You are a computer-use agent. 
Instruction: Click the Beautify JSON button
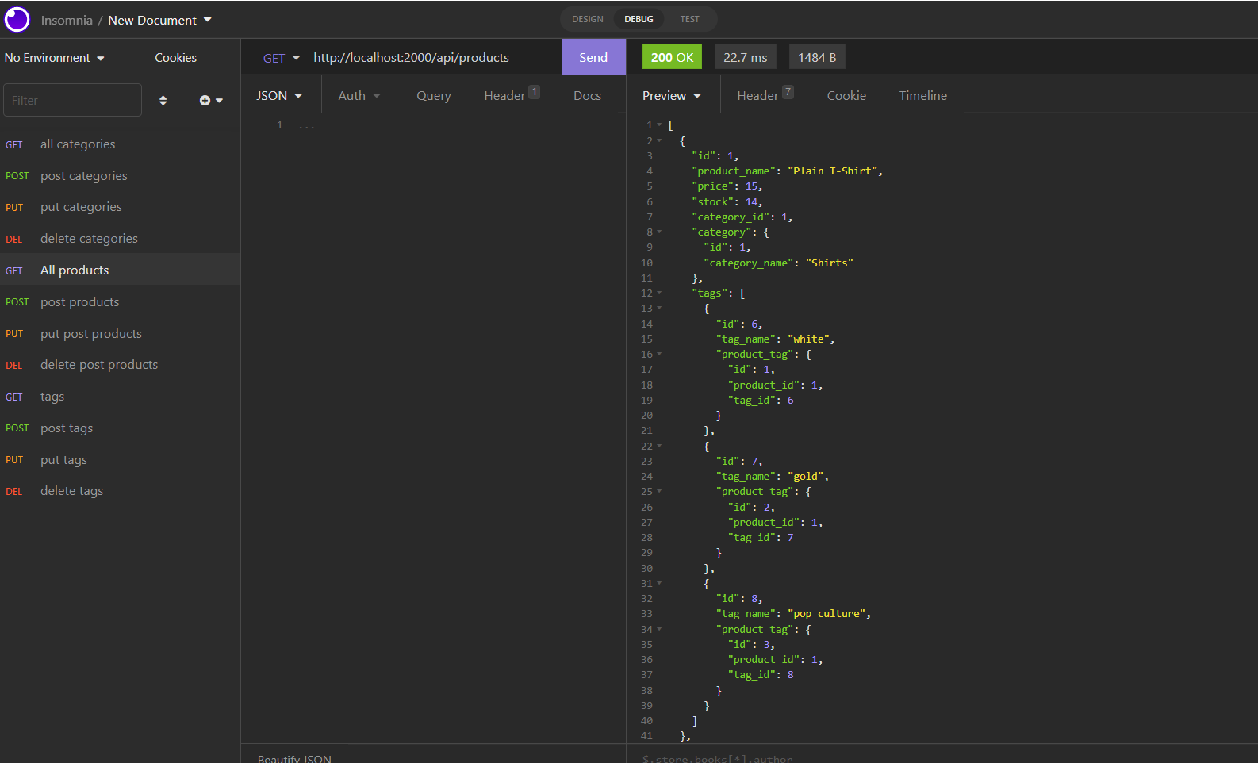pos(294,758)
